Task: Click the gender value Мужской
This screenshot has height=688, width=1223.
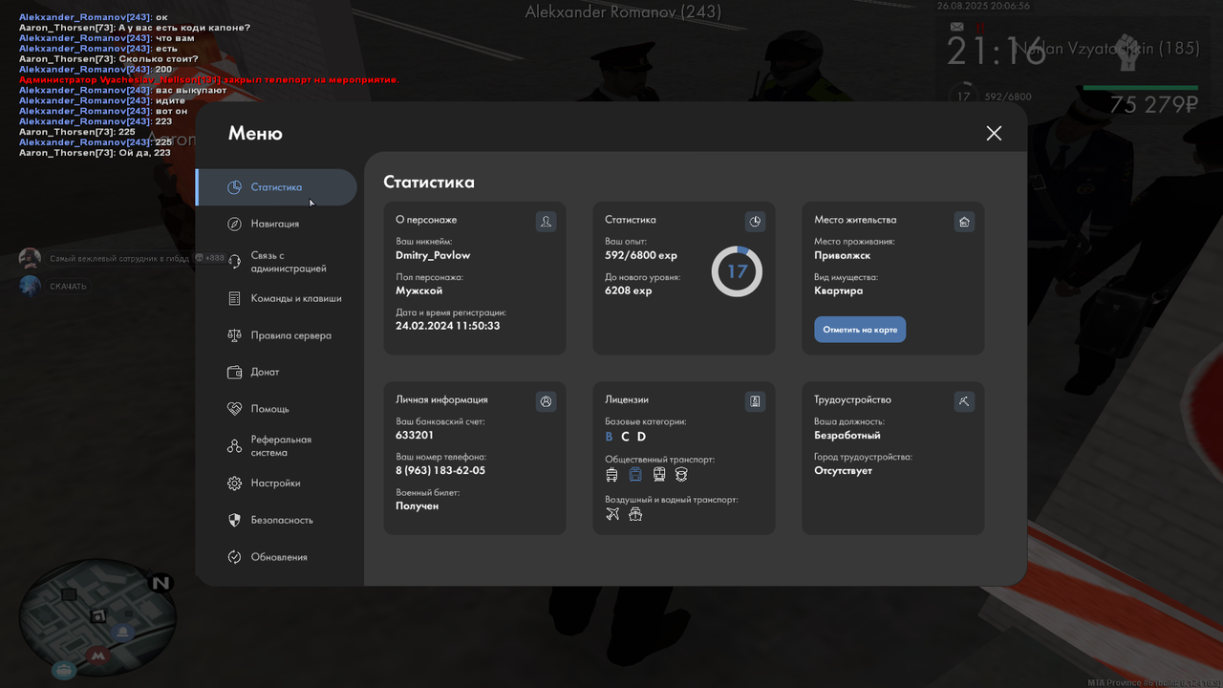Action: [x=418, y=290]
